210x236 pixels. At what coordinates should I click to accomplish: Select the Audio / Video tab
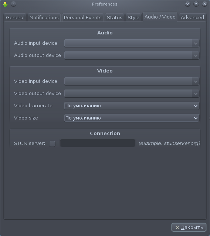pyautogui.click(x=160, y=17)
